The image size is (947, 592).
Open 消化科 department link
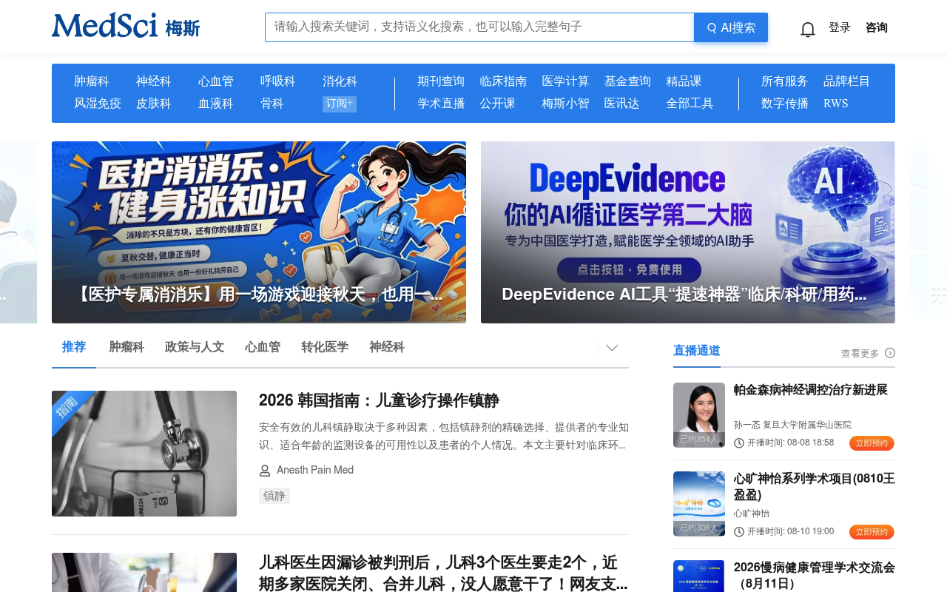(x=340, y=81)
